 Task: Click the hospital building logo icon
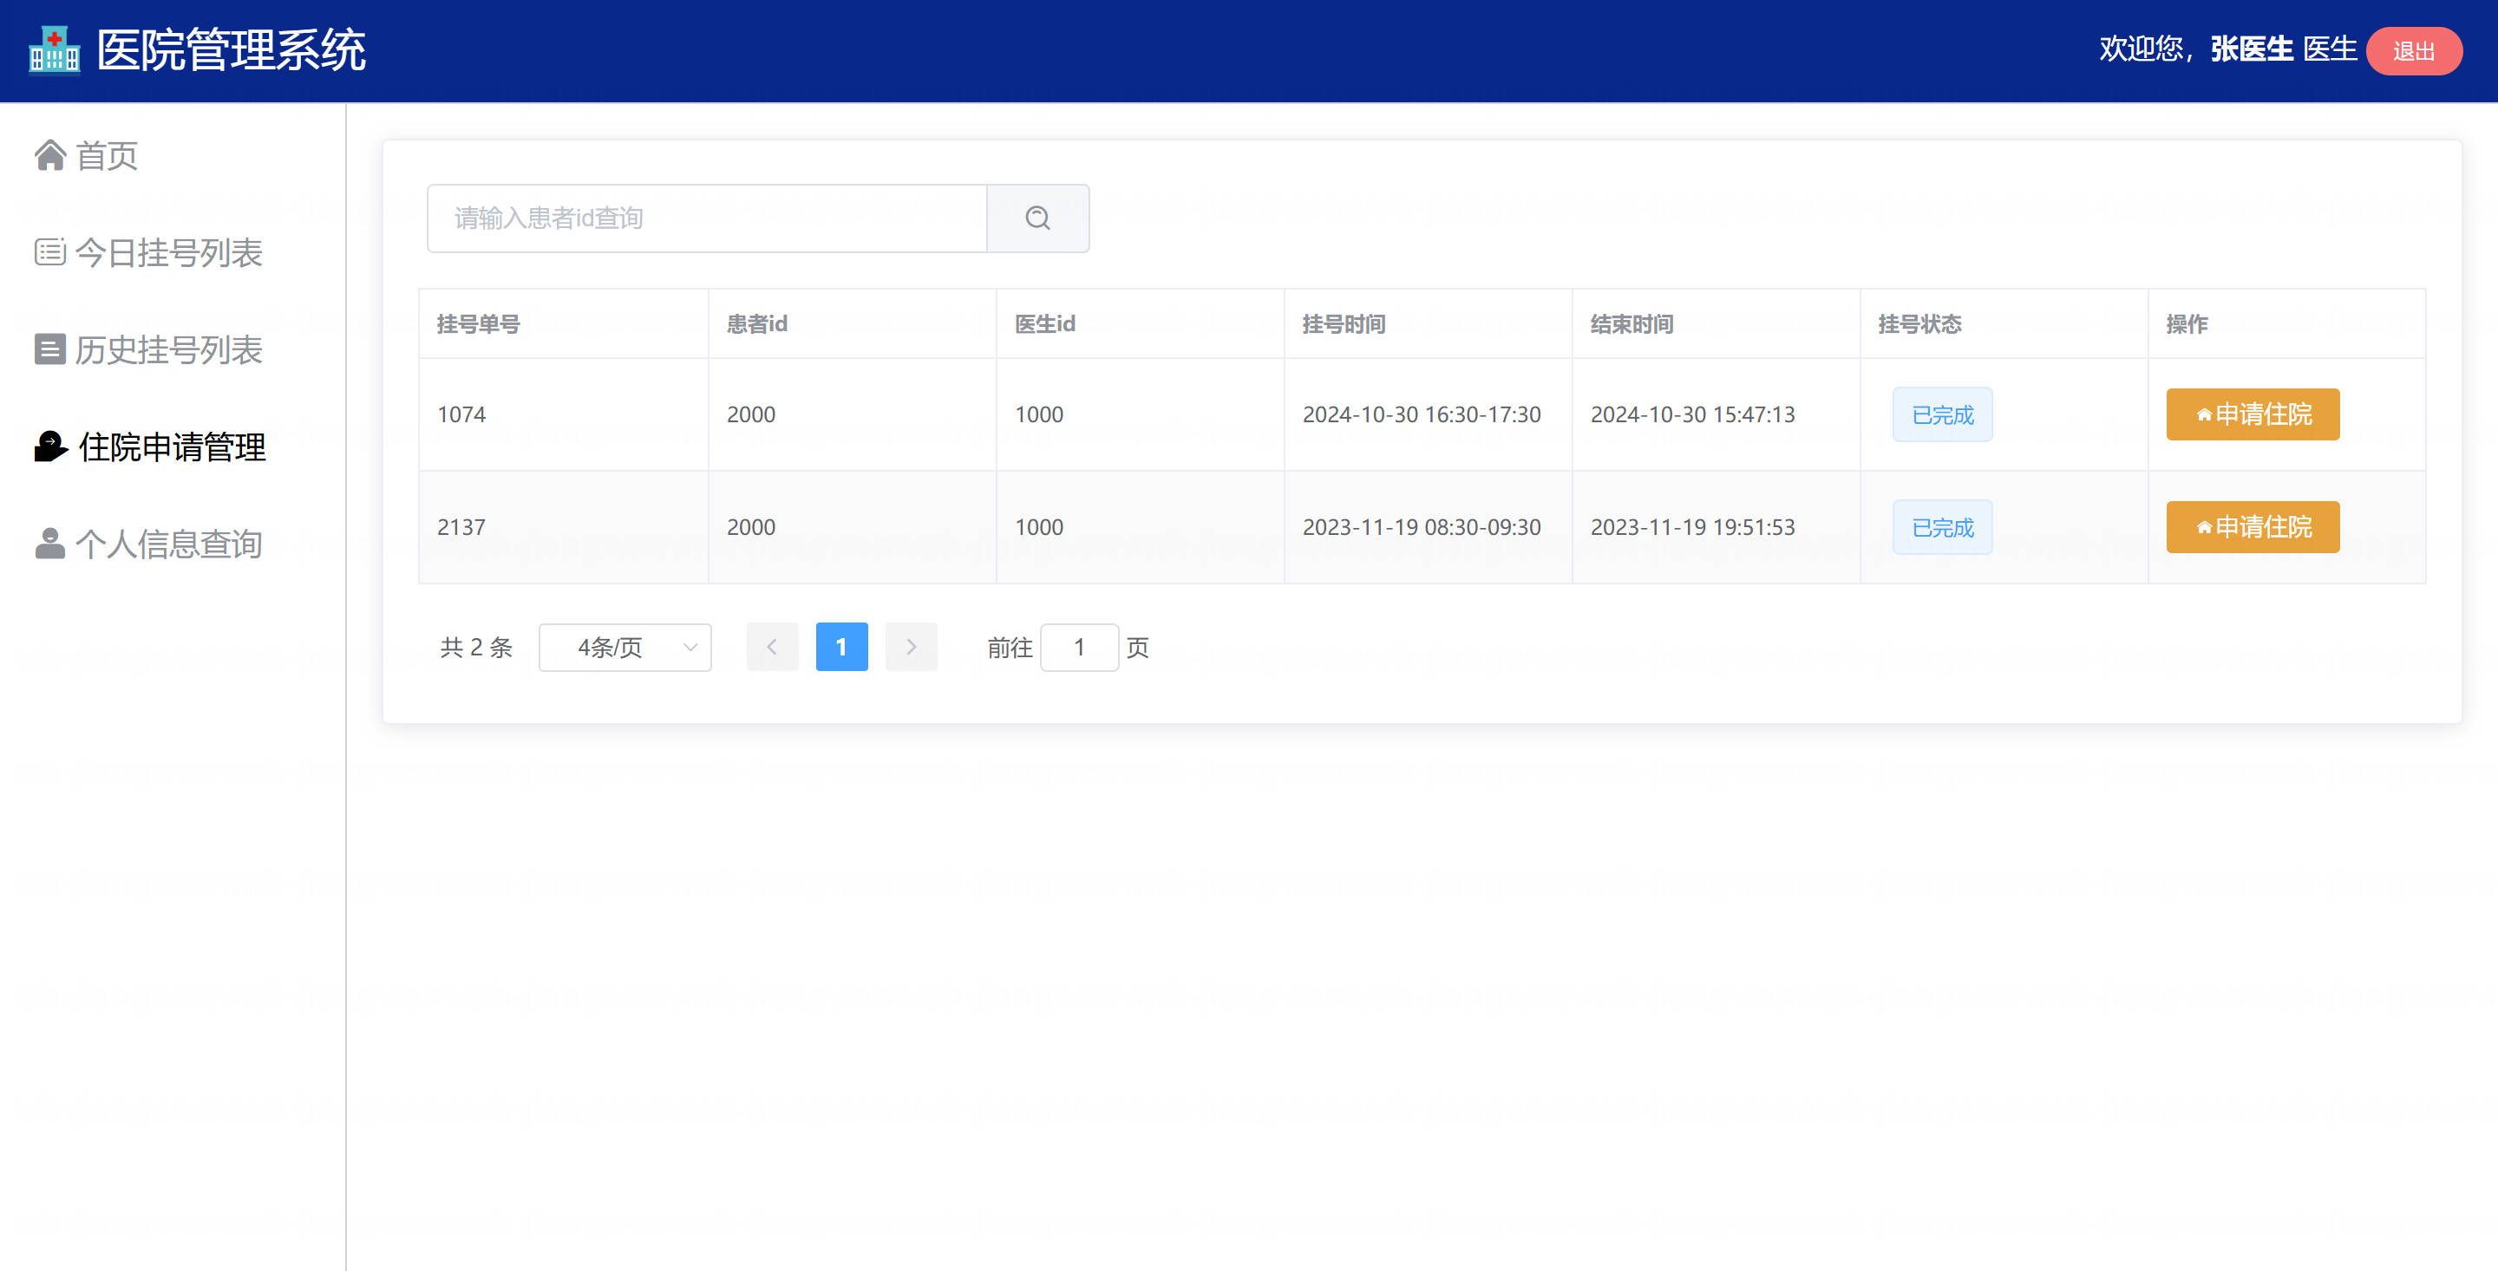pos(55,50)
